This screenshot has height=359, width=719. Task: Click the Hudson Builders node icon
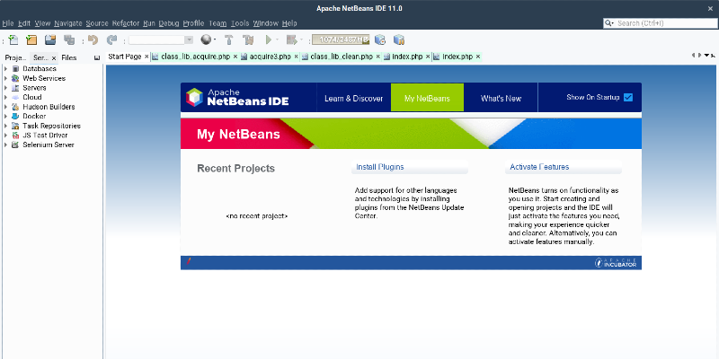15,107
